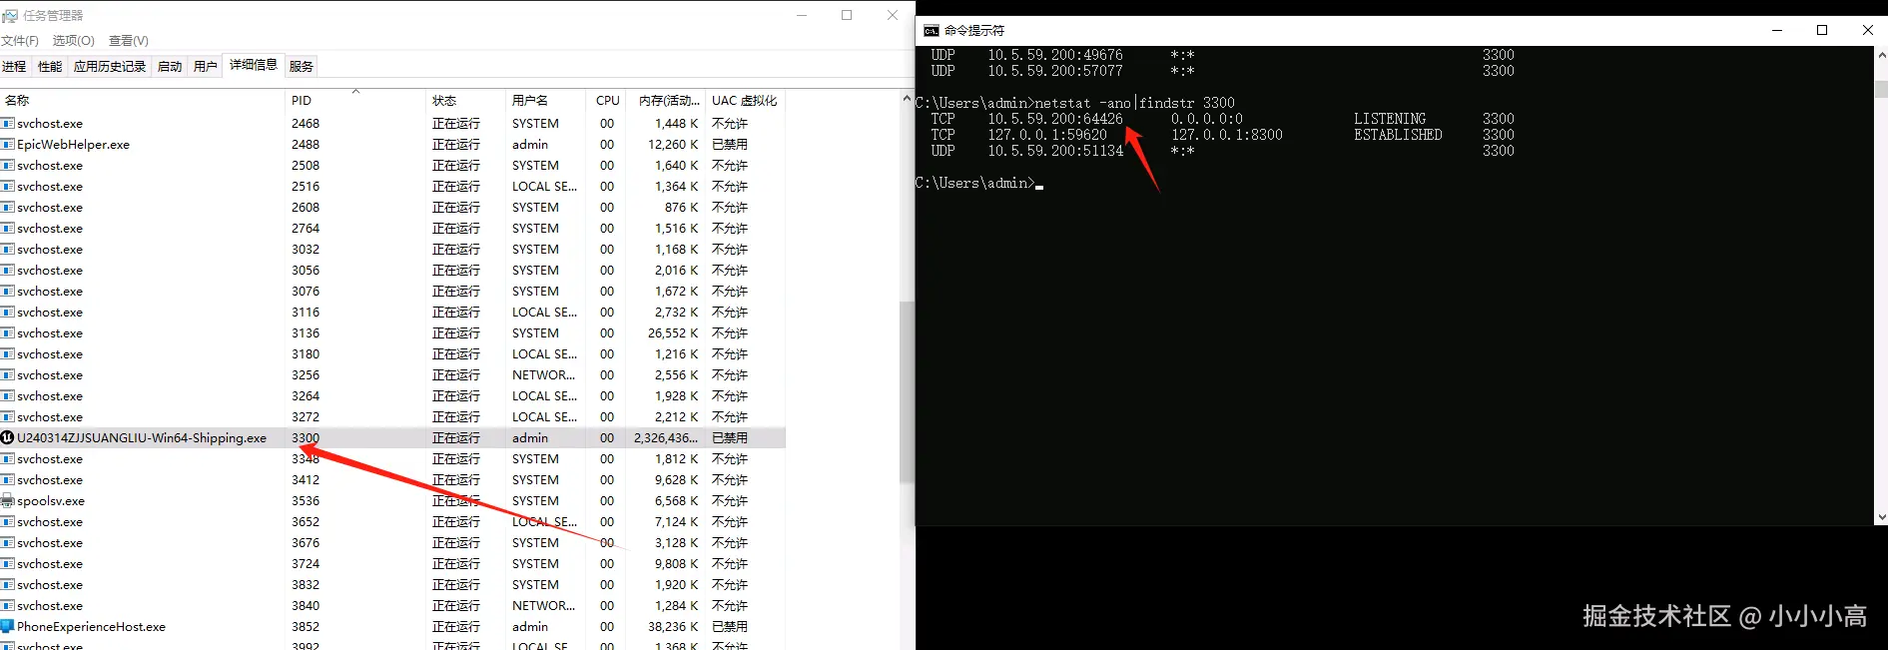This screenshot has width=1888, height=650.
Task: Sort by the 内存(活动) column header
Action: click(667, 101)
